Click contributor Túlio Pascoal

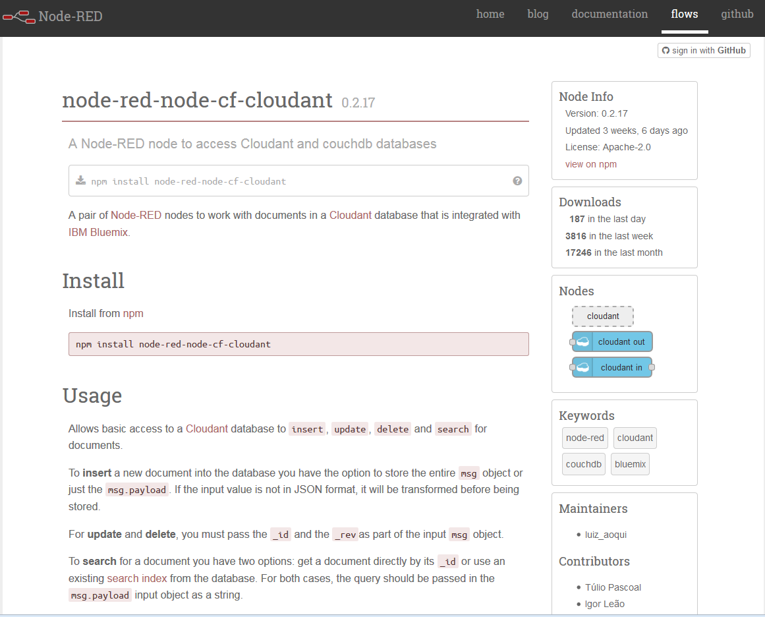[613, 587]
